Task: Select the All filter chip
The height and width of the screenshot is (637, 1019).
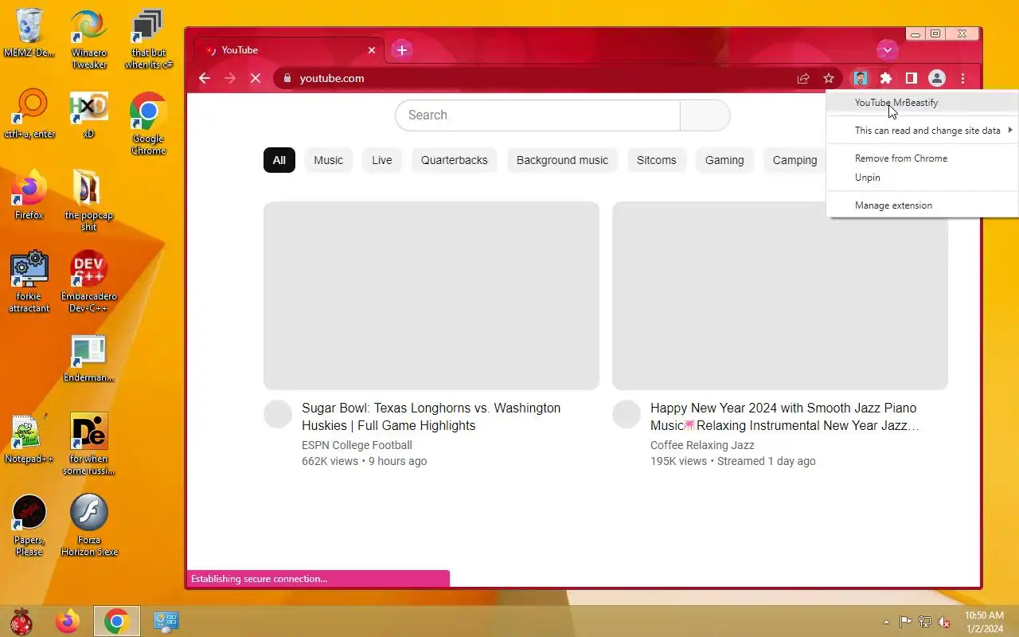Action: pos(279,160)
